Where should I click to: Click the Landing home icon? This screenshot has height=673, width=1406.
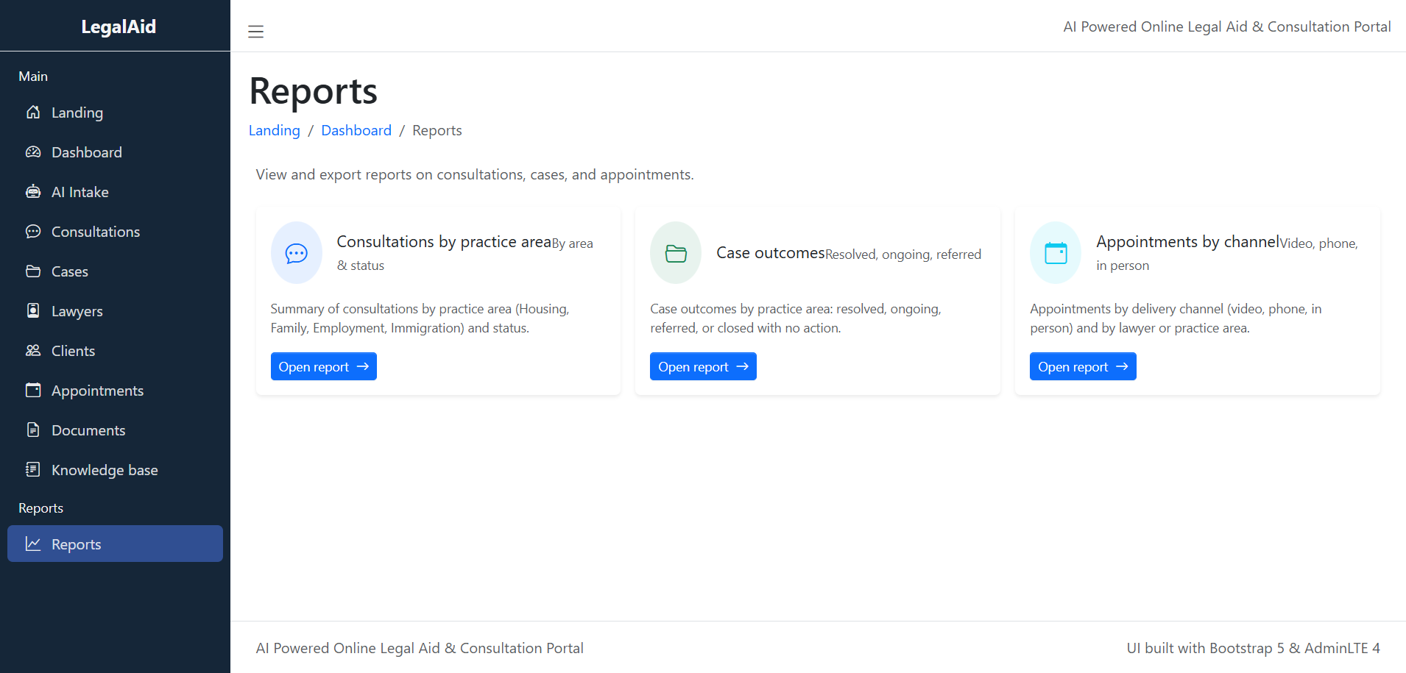[34, 112]
